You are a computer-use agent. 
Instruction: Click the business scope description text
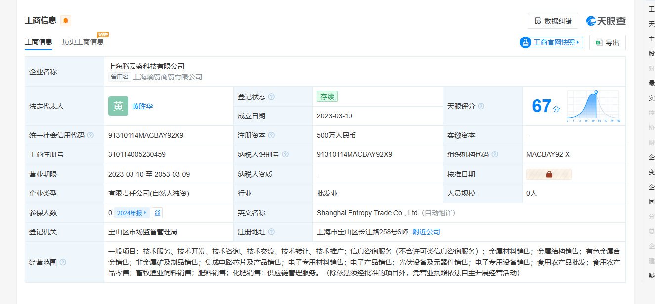364,262
